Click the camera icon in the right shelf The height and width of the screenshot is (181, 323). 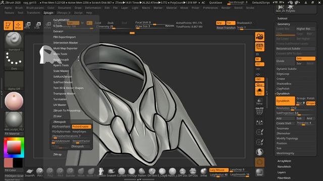coord(259,37)
